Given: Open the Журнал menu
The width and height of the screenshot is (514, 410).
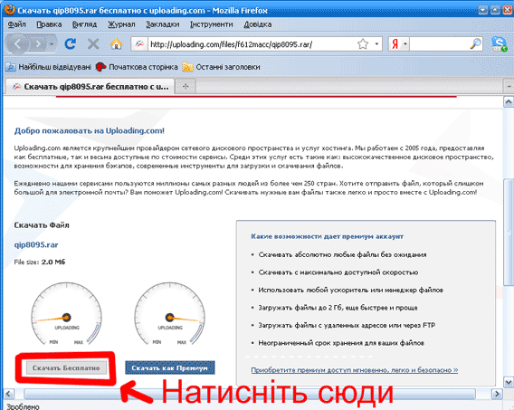Looking at the screenshot, I should click(121, 24).
